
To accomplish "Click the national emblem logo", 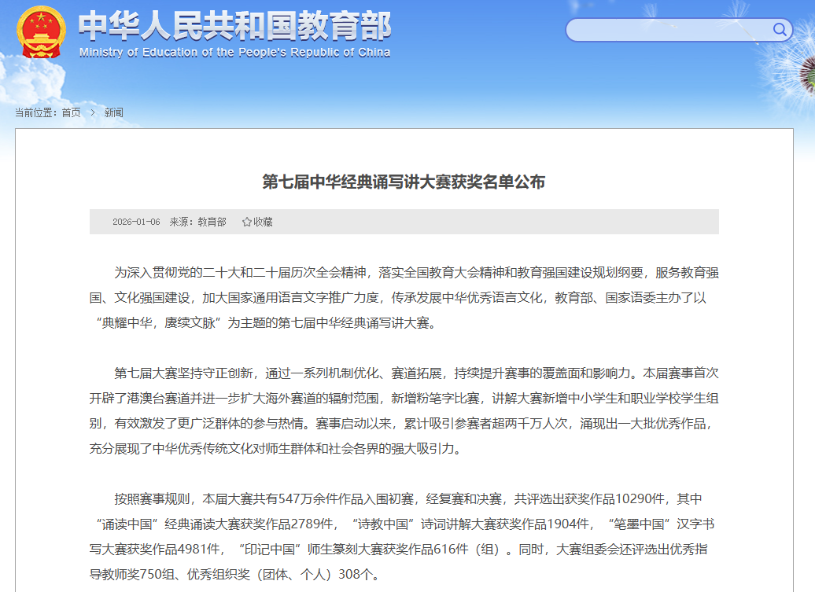I will coord(42,31).
